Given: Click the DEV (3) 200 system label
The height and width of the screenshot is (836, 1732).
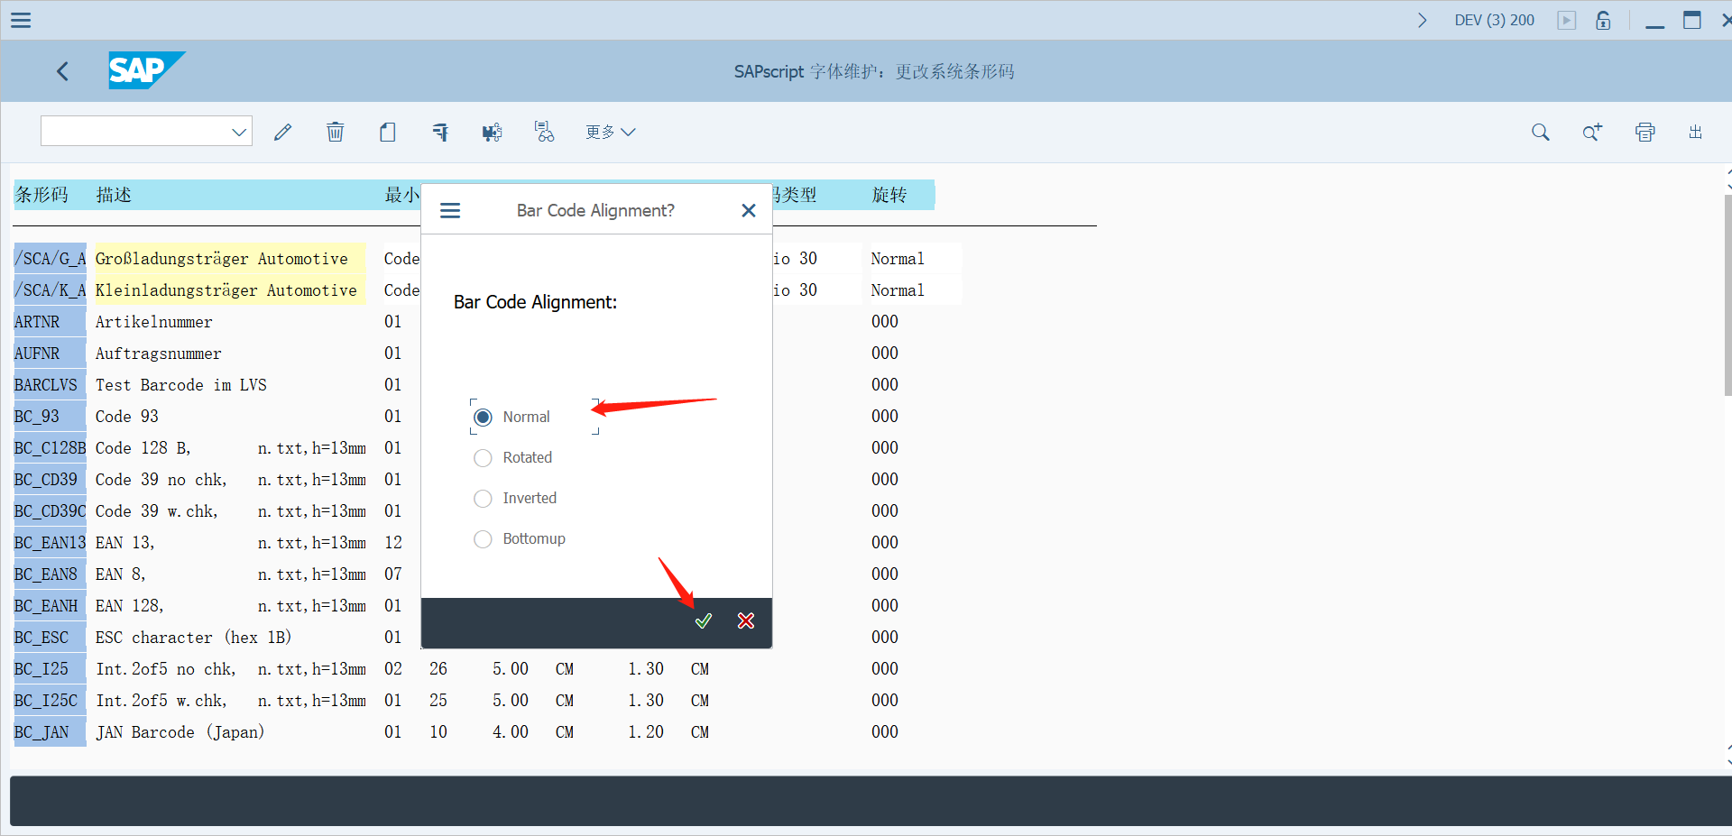Looking at the screenshot, I should pos(1493,20).
